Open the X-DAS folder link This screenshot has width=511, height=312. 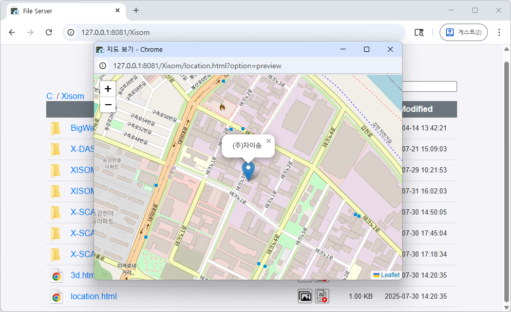point(82,149)
